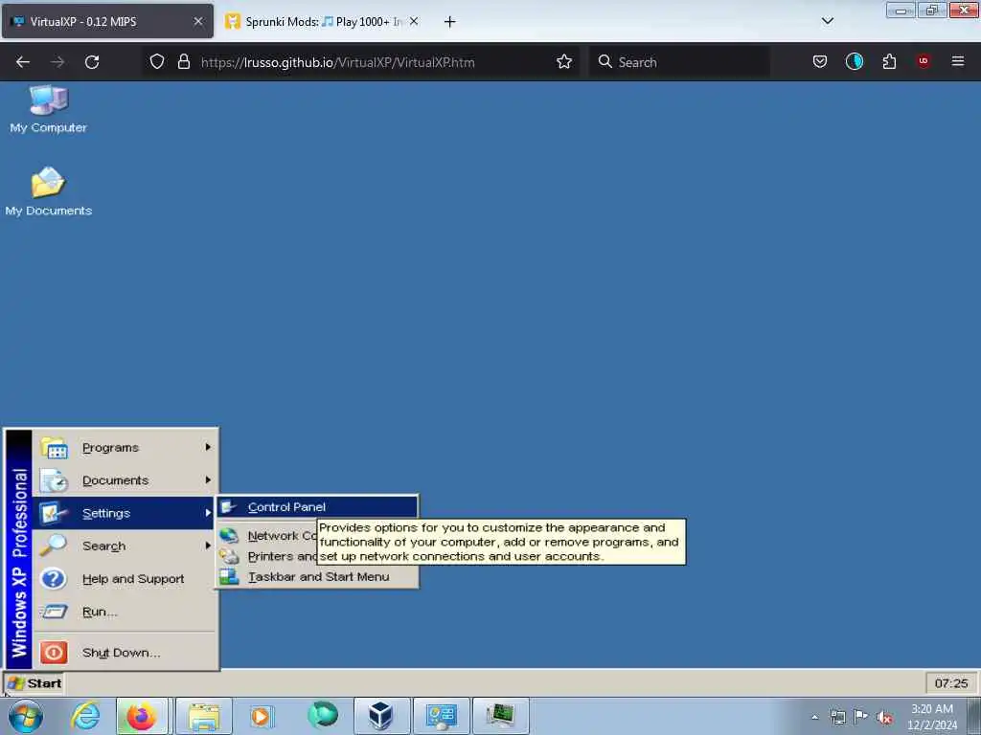Expand the Documents submenu arrow
Image resolution: width=981 pixels, height=735 pixels.
click(208, 480)
